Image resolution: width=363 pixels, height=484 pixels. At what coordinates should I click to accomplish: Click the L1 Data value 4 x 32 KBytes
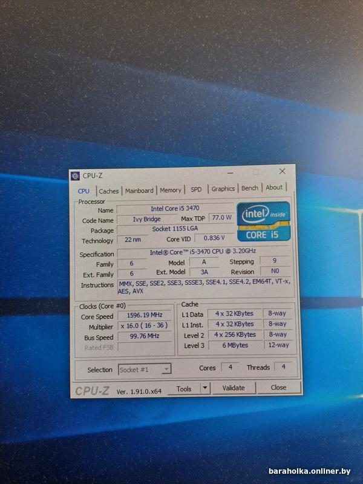[234, 313]
